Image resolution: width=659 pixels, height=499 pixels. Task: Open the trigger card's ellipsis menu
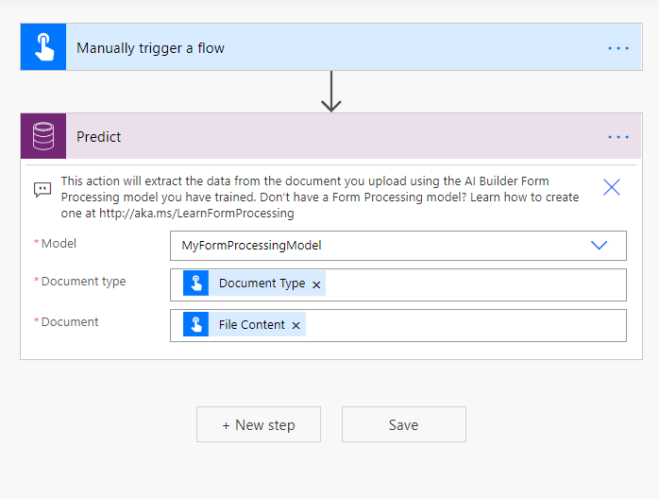coord(618,48)
